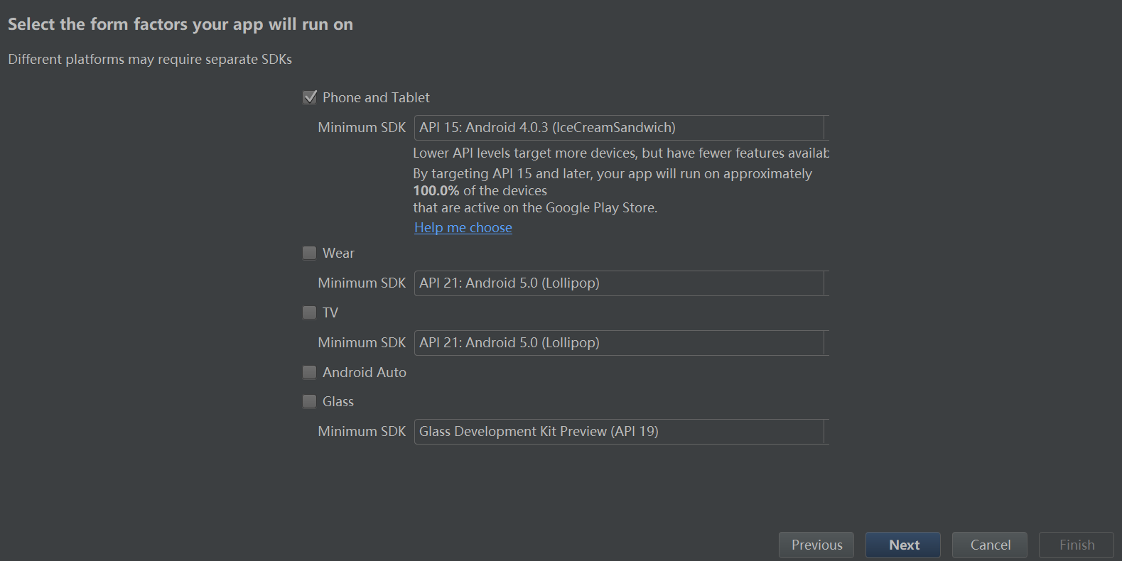The width and height of the screenshot is (1122, 561).
Task: Click the 'By targeting API 15 and later' text
Action: coord(612,174)
